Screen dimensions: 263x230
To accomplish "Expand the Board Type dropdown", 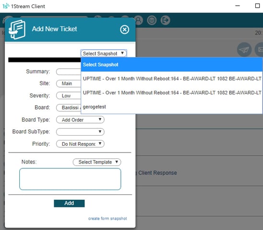I will pyautogui.click(x=80, y=120).
